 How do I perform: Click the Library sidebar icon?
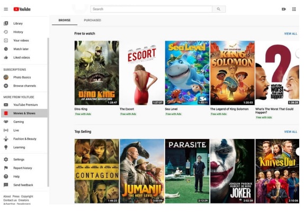[6, 23]
